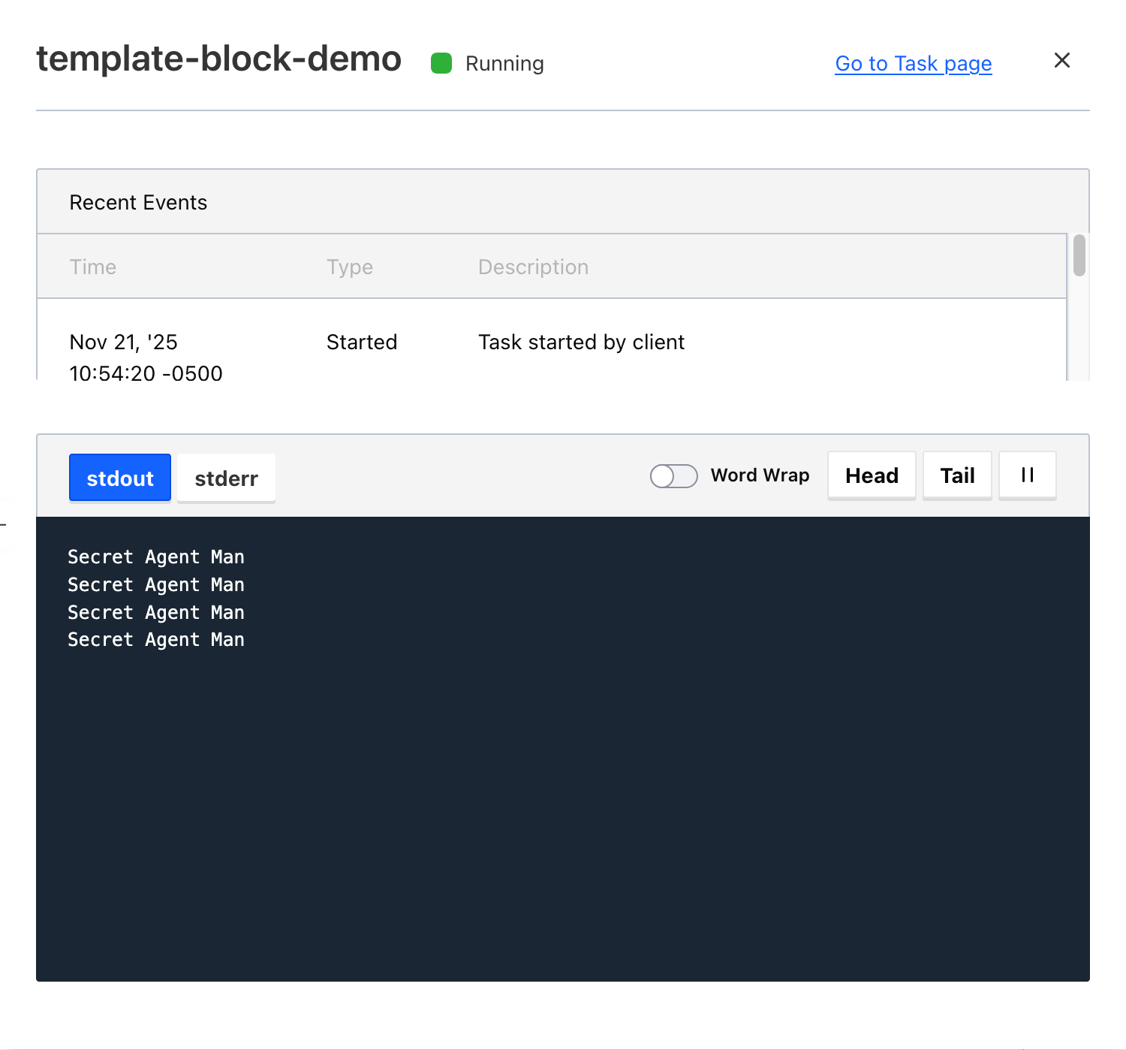Jump to the Tail of the log
1126x1050 pixels.
[x=957, y=475]
